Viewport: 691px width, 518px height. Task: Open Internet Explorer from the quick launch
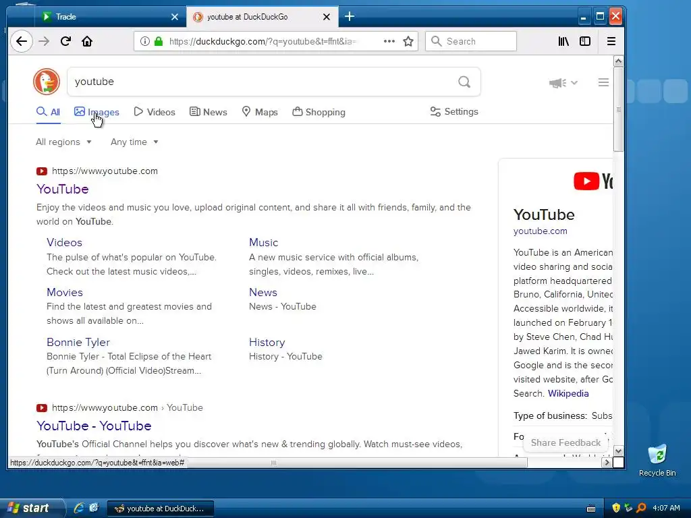coord(80,507)
